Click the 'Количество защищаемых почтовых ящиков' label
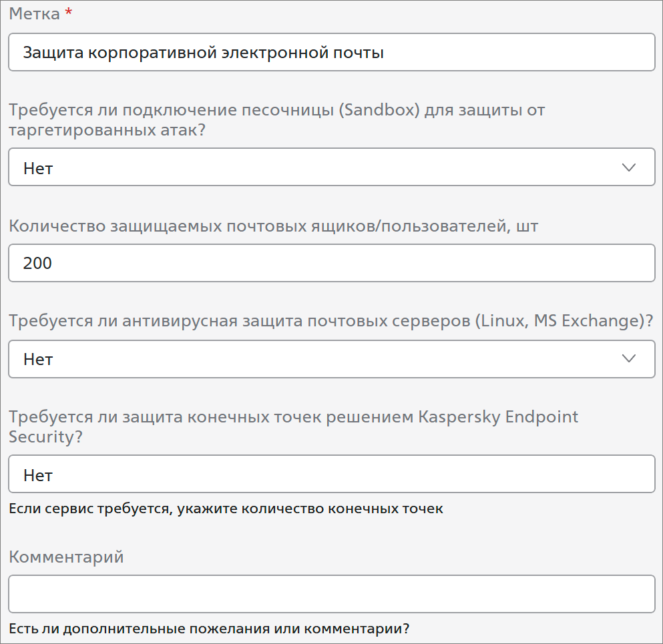Viewport: 663px width, 644px height. point(273,226)
